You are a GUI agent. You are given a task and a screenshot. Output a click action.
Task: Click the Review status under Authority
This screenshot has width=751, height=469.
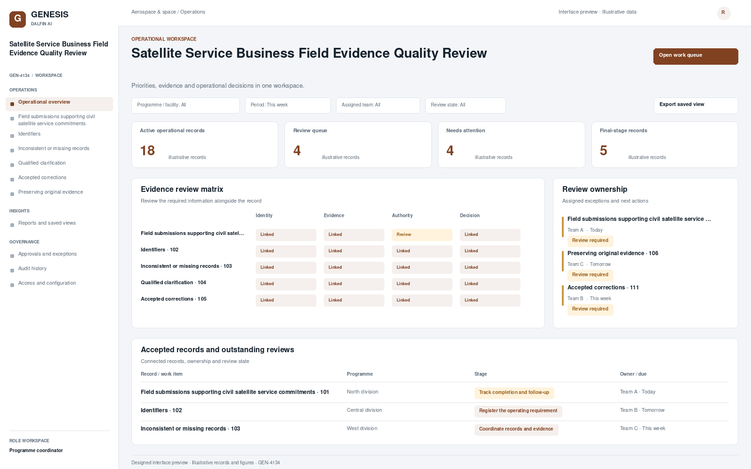(422, 235)
